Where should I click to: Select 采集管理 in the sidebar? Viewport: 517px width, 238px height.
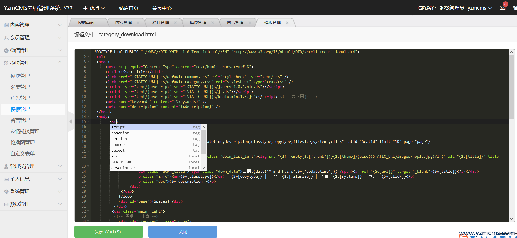(x=20, y=87)
